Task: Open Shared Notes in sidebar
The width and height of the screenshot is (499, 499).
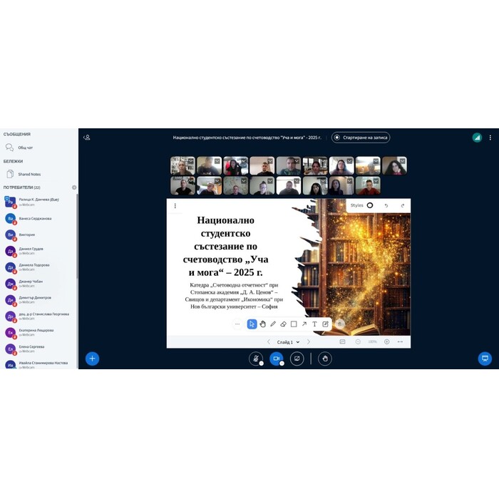Action: pos(29,174)
